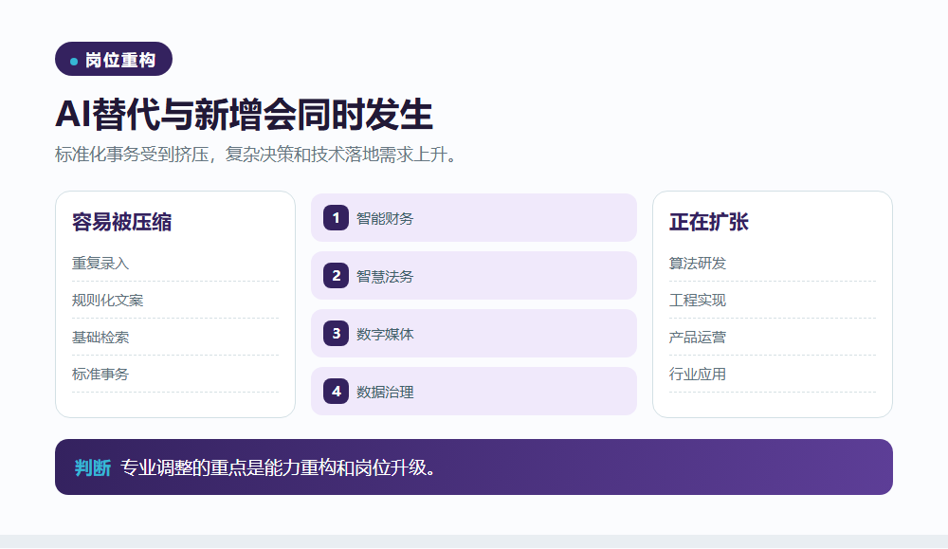
Task: Select 产品运营 list row
Action: click(772, 338)
